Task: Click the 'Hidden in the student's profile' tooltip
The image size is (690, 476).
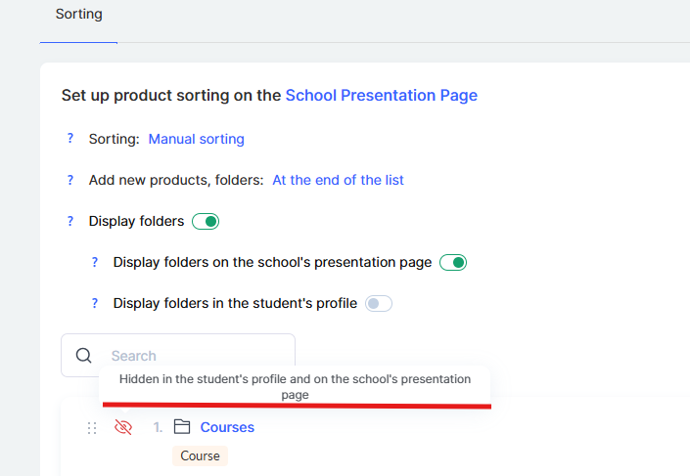Action: click(295, 386)
